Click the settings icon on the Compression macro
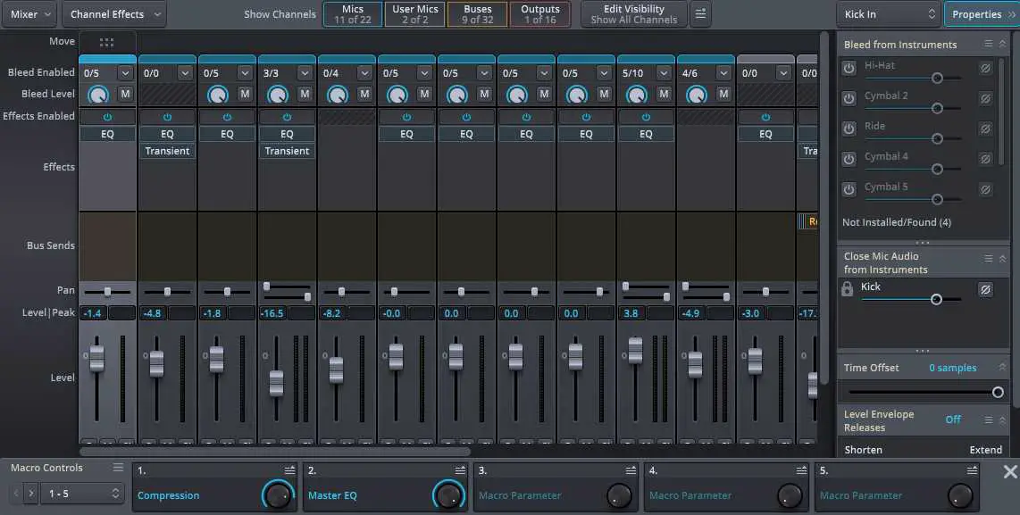Viewport: 1020px width, 515px height. point(288,469)
